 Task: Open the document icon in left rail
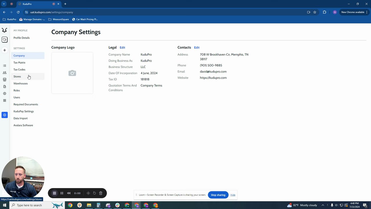pyautogui.click(x=4, y=87)
